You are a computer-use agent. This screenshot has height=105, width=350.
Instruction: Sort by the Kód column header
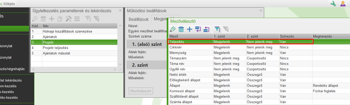coord(36,26)
